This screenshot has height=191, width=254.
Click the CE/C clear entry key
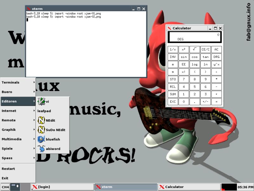[205, 49]
